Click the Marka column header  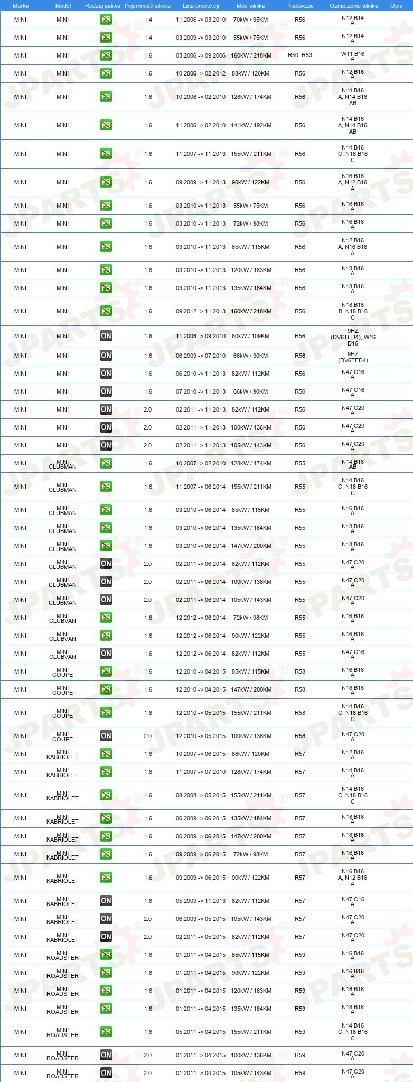21,6
